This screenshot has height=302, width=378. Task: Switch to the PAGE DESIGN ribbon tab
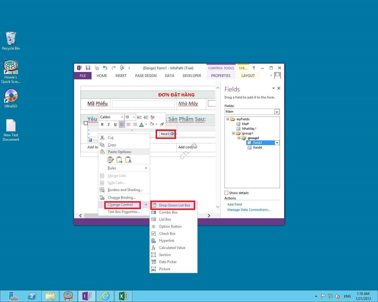[146, 76]
